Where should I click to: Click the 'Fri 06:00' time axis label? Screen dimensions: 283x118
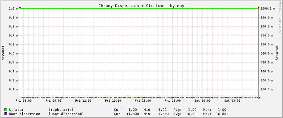(x=24, y=100)
